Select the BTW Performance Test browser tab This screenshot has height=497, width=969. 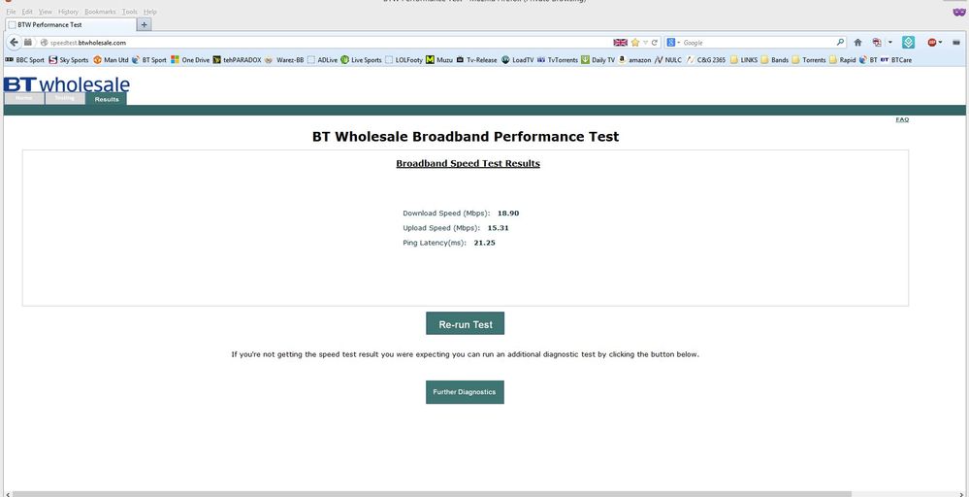[x=71, y=24]
